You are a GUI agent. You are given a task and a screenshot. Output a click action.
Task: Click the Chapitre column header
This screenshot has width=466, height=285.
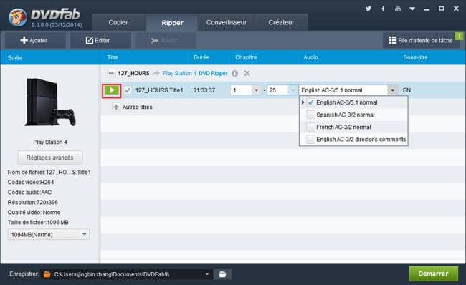246,57
